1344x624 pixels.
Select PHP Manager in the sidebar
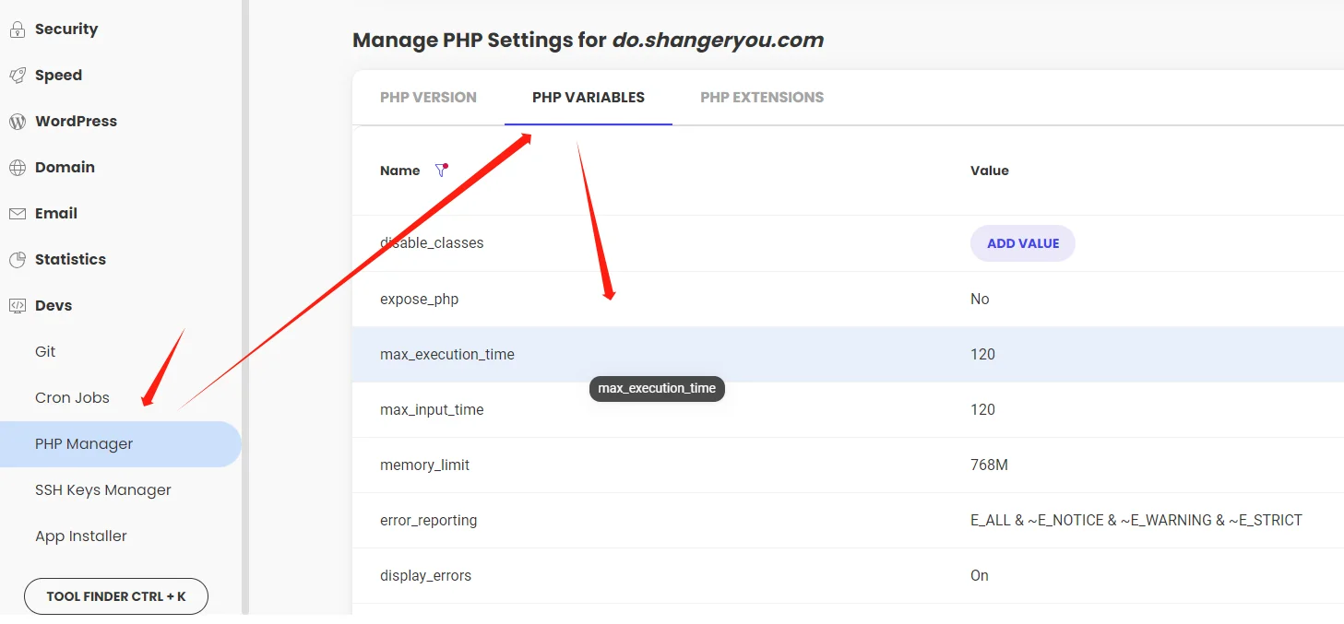pos(84,444)
